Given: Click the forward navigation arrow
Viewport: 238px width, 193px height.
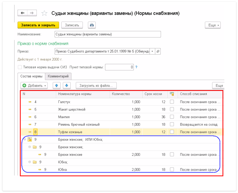Looking at the screenshot, I should 32,13.
